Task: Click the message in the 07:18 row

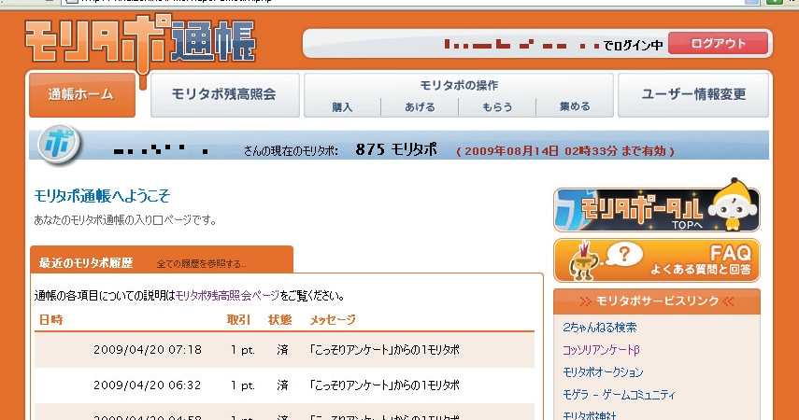Action: (385, 350)
